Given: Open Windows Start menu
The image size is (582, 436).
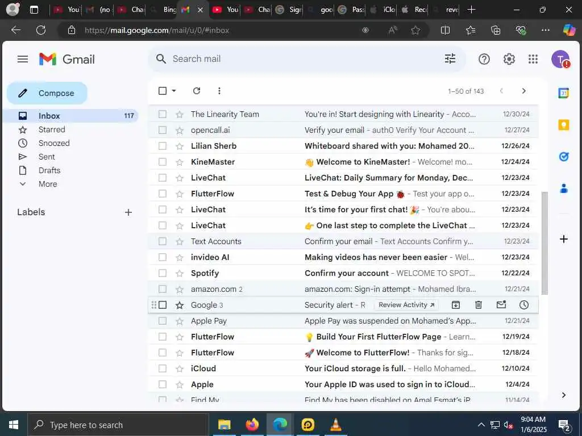Looking at the screenshot, I should [x=14, y=425].
